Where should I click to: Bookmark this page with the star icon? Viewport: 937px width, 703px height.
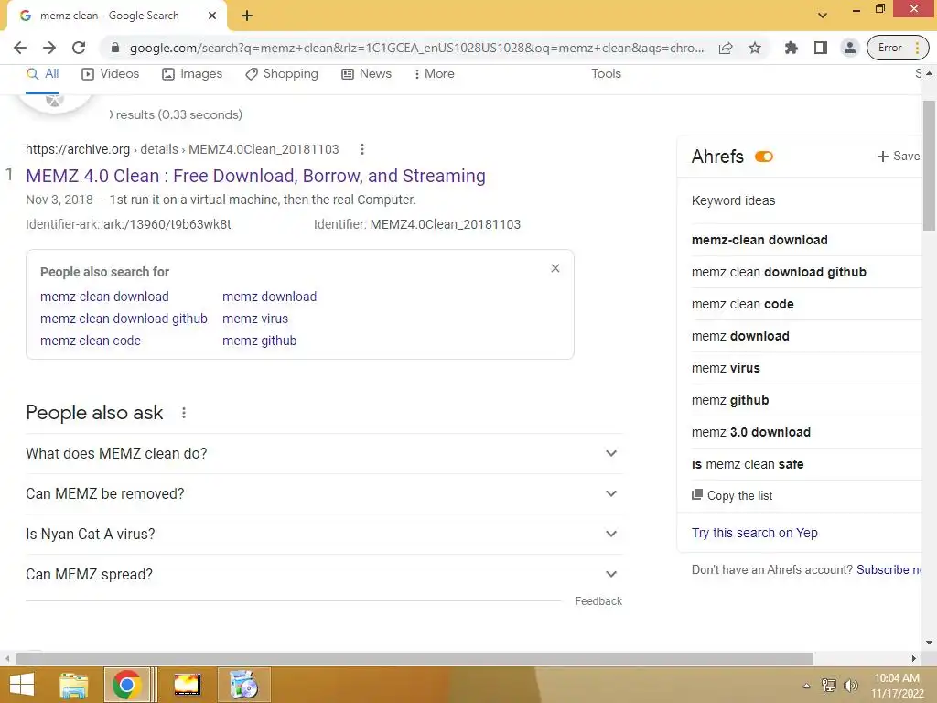pyautogui.click(x=755, y=48)
